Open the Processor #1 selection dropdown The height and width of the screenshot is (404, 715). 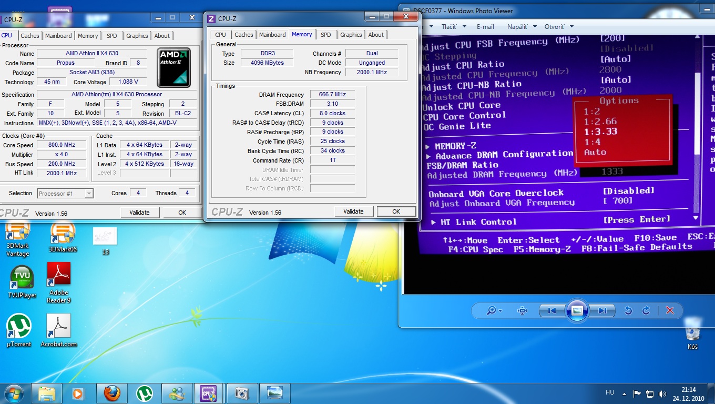tap(65, 194)
